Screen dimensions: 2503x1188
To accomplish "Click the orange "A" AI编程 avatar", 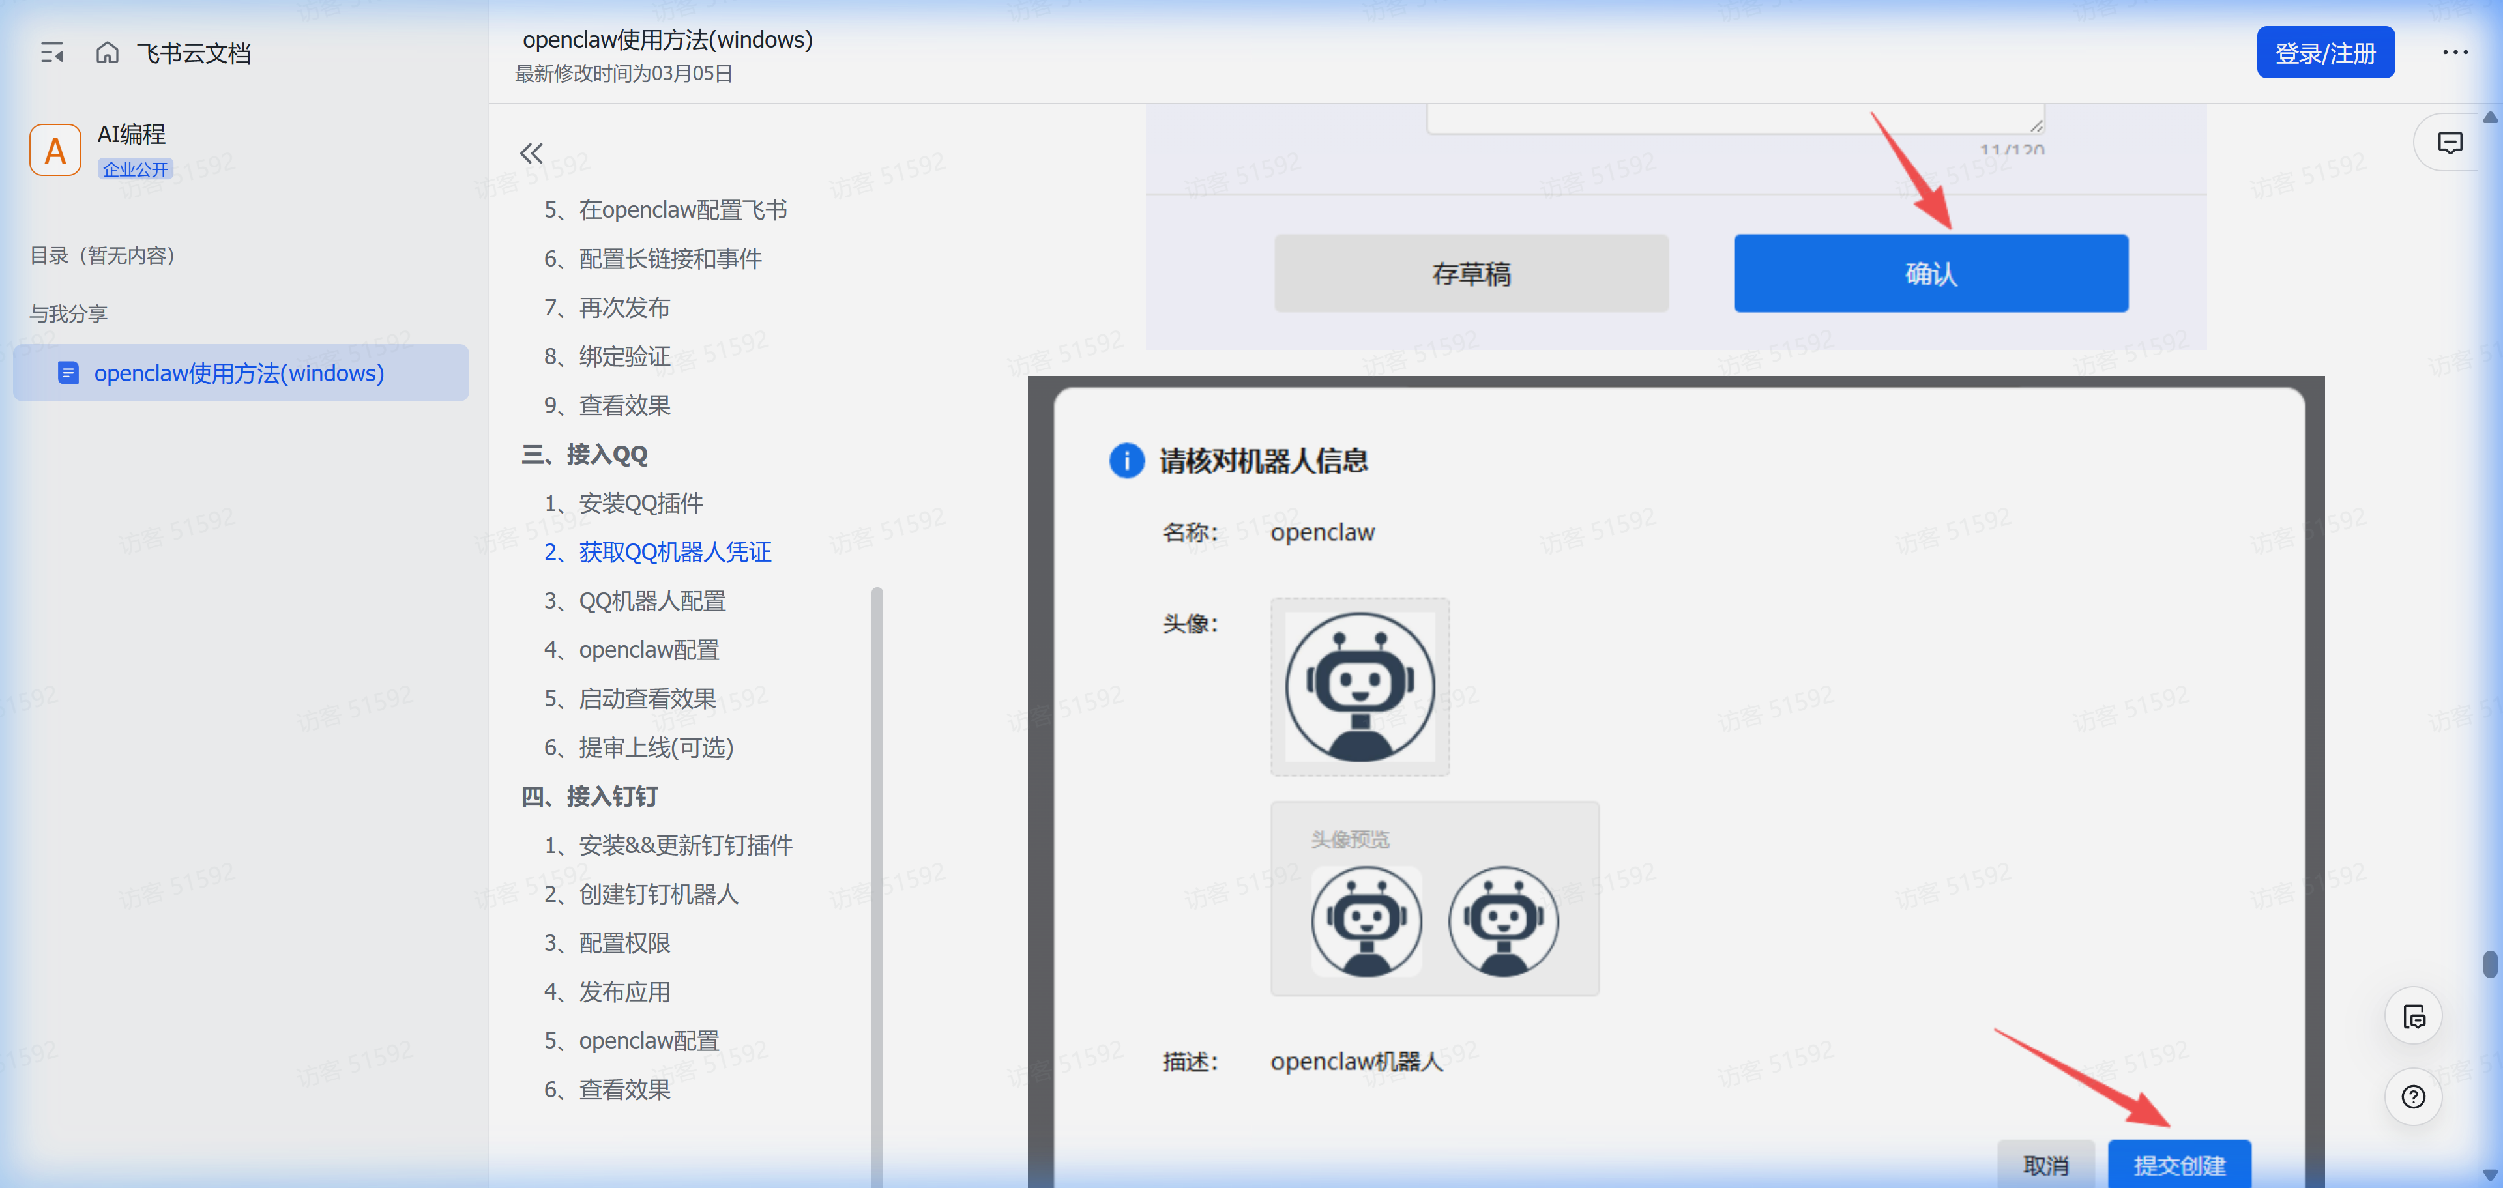I will pyautogui.click(x=54, y=150).
